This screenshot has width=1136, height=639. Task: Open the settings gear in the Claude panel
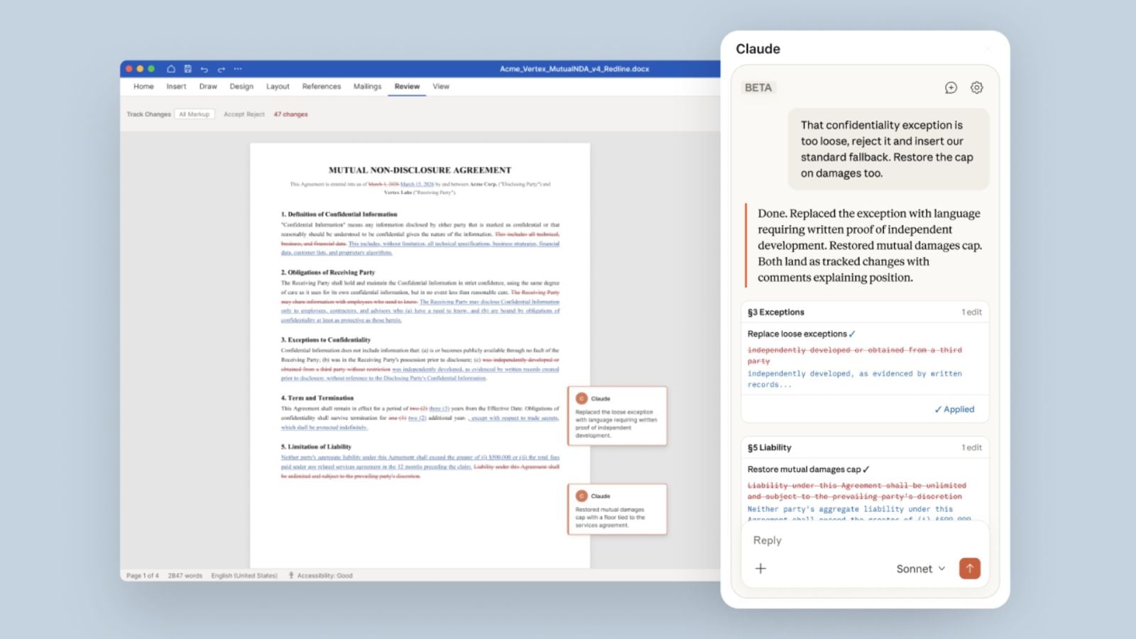[976, 87]
